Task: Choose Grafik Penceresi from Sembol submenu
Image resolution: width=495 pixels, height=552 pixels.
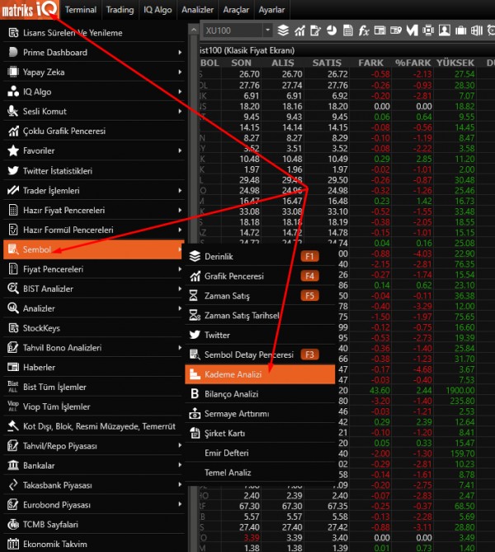Action: [x=260, y=276]
